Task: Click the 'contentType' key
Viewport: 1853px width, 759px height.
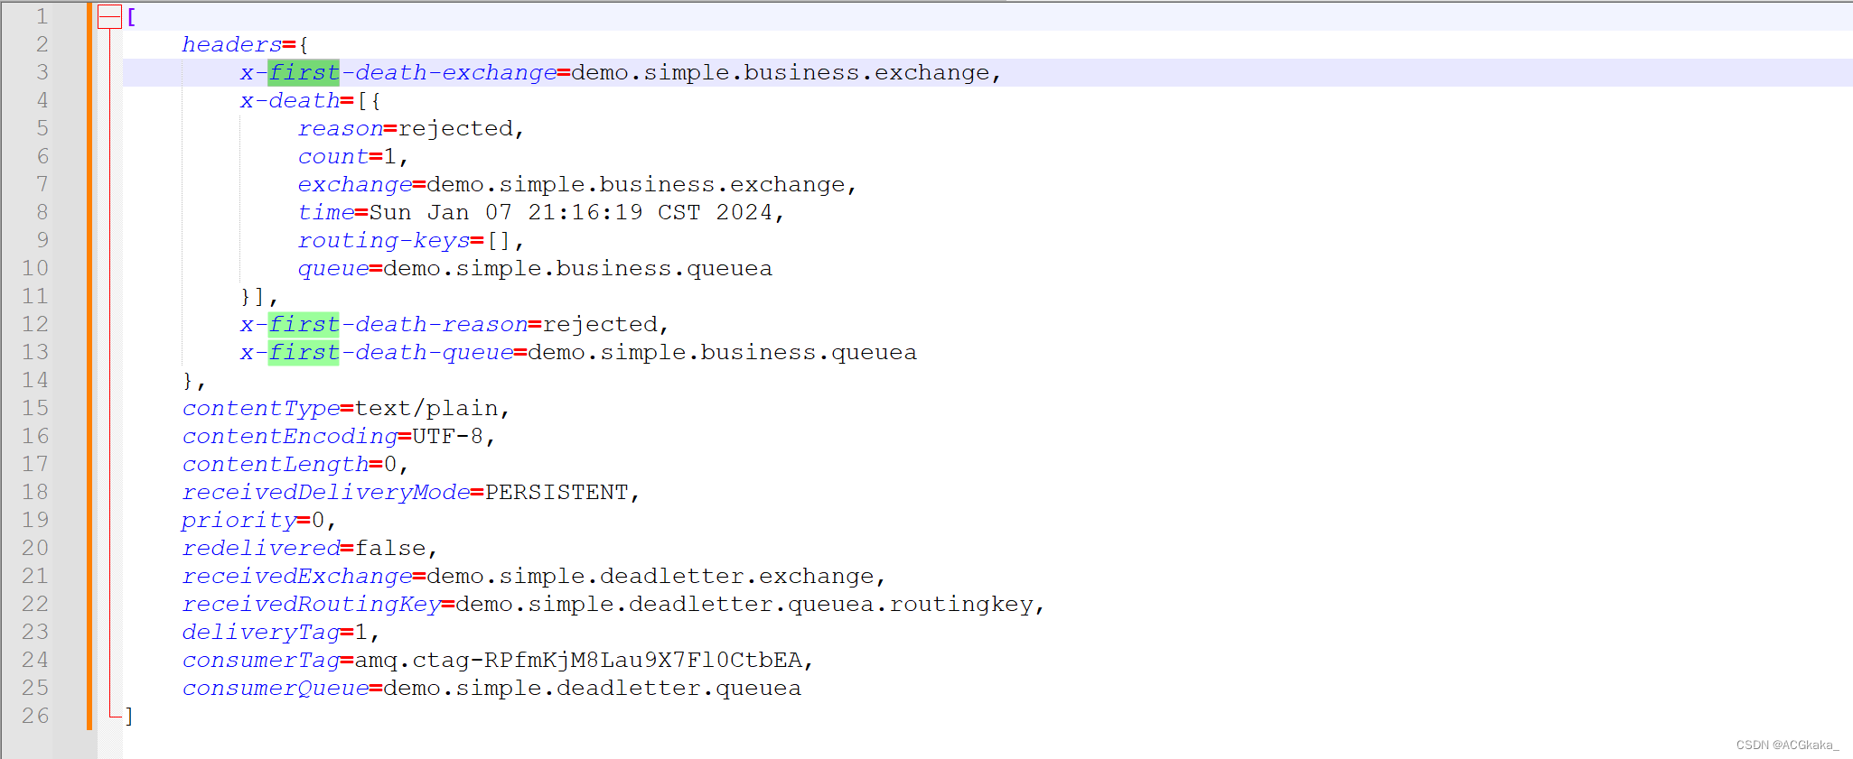Action: [261, 408]
